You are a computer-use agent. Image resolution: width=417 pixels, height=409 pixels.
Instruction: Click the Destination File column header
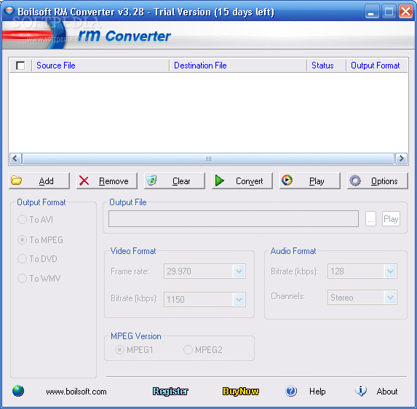pyautogui.click(x=238, y=65)
